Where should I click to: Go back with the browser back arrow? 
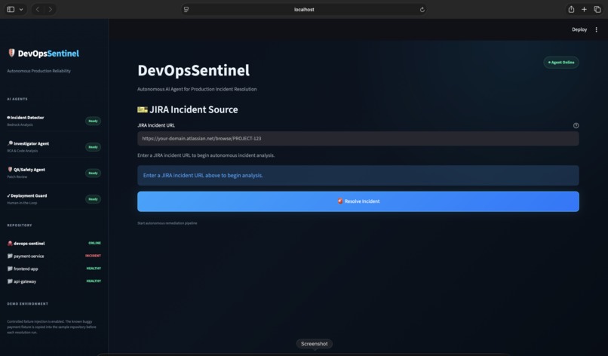38,9
